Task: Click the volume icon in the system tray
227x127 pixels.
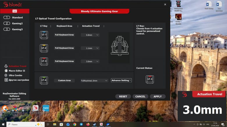Action: click(204, 124)
